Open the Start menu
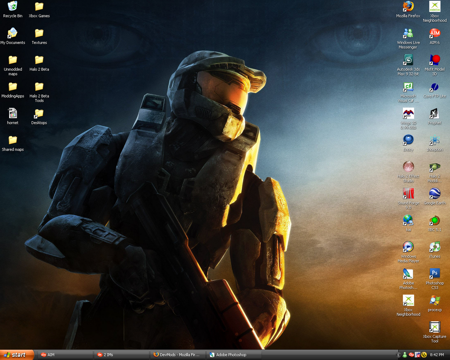The width and height of the screenshot is (450, 360). coord(17,355)
